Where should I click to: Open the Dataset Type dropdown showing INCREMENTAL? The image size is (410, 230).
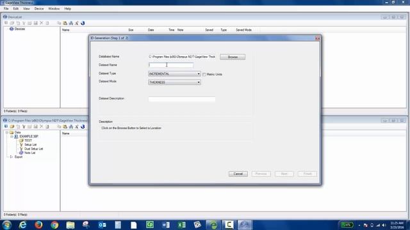pyautogui.click(x=174, y=74)
